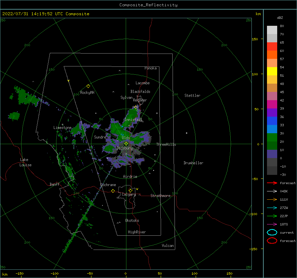The width and height of the screenshot is (297, 278).
Task: Click the Okotoks label
Action: click(x=132, y=220)
